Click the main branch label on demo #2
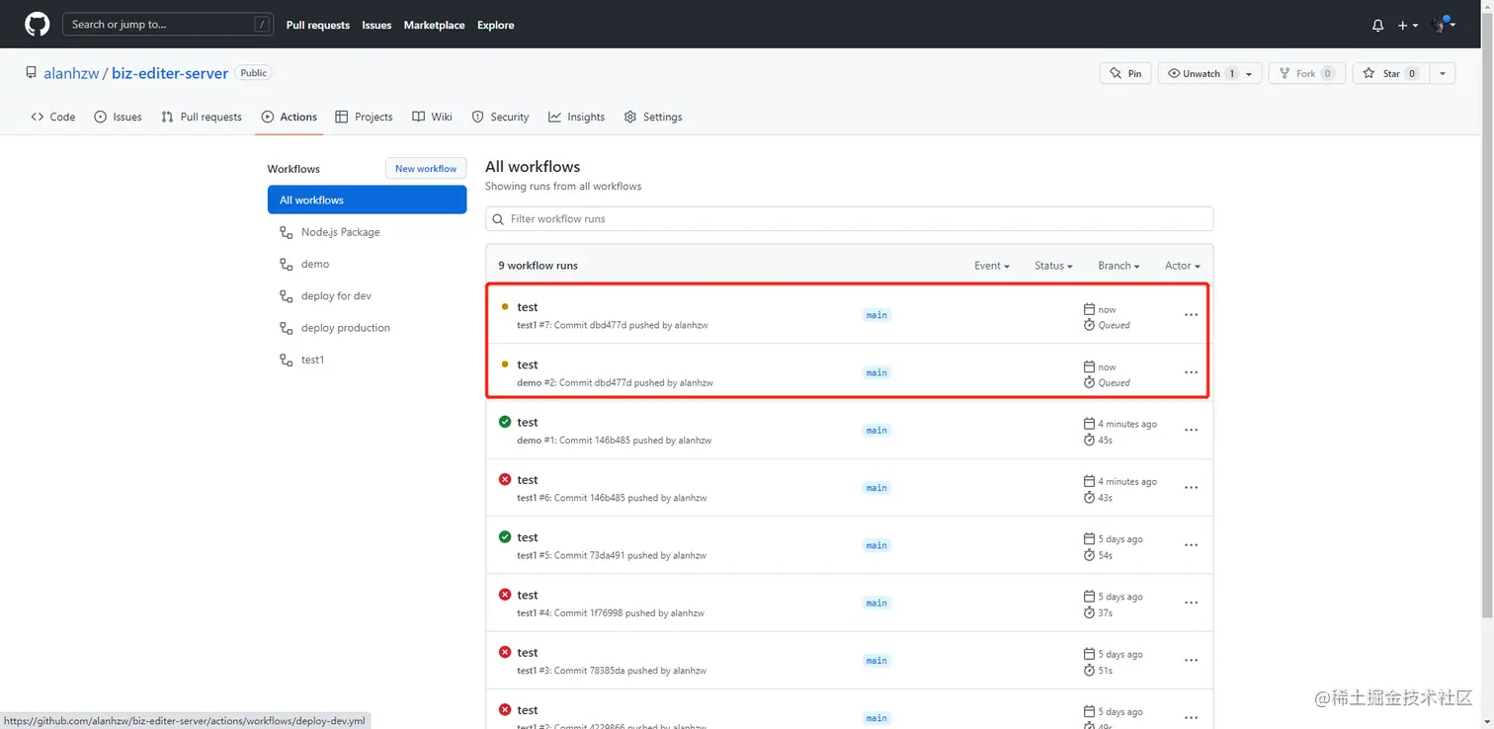Viewport: 1494px width, 729px height. point(876,372)
